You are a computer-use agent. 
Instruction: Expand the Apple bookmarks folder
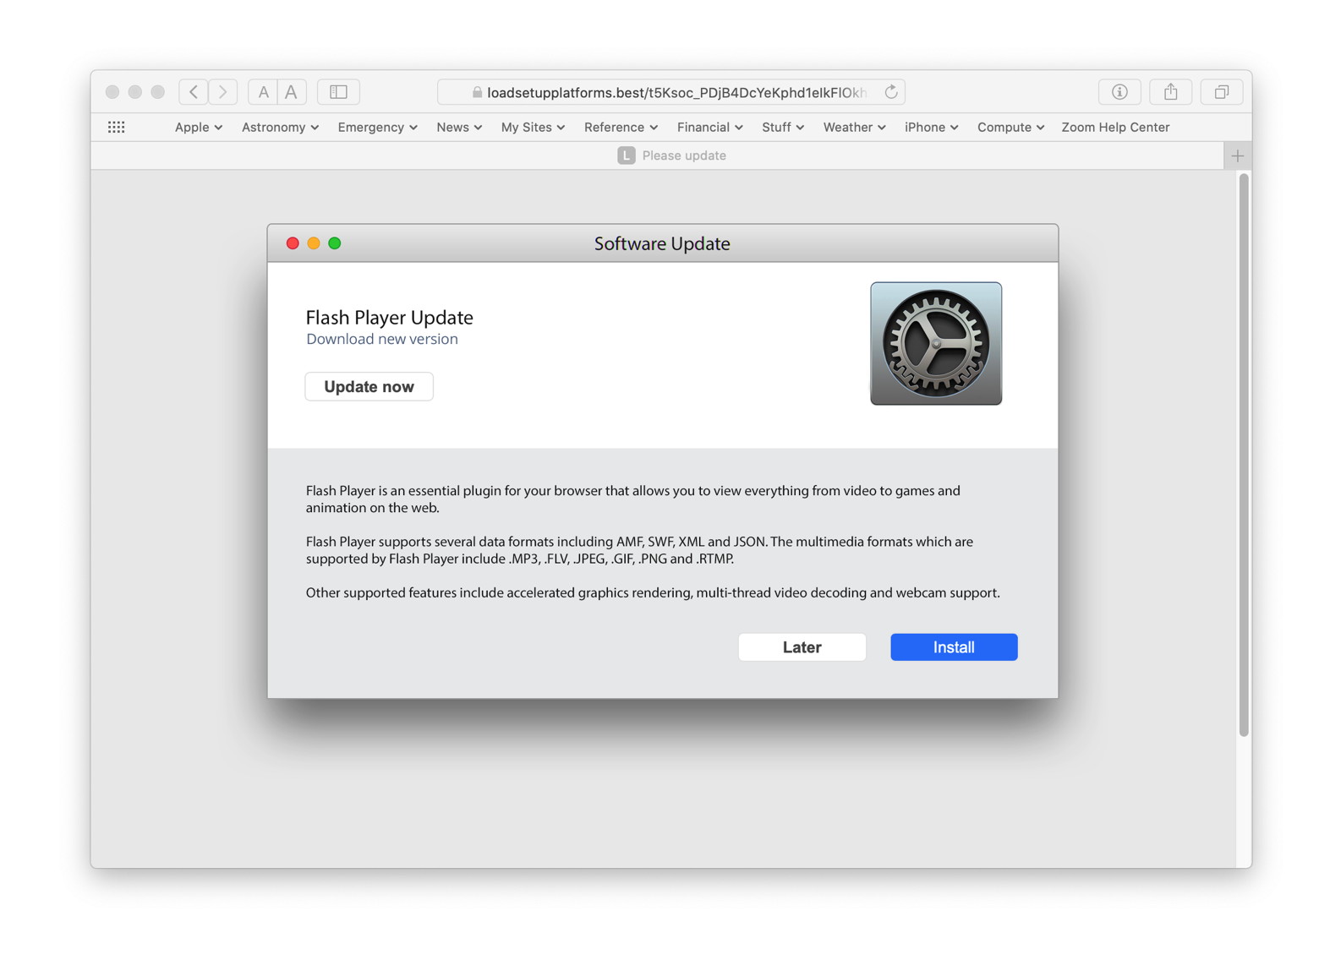199,127
